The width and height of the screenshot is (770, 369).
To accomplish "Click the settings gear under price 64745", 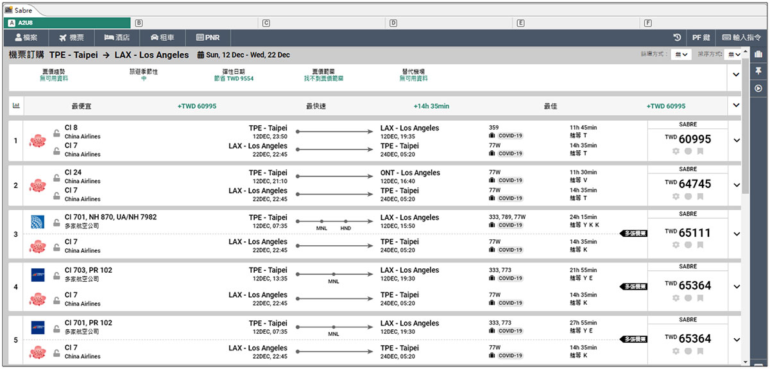I will [x=675, y=196].
